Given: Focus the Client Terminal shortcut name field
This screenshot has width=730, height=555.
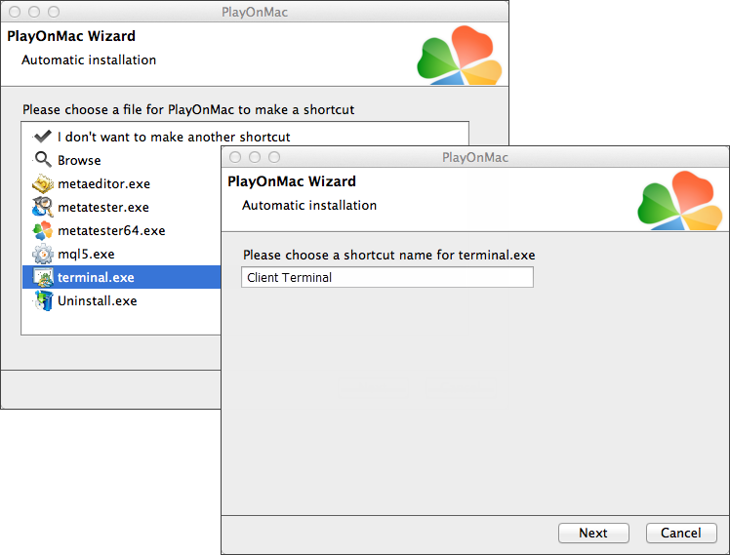Looking at the screenshot, I should pyautogui.click(x=386, y=278).
